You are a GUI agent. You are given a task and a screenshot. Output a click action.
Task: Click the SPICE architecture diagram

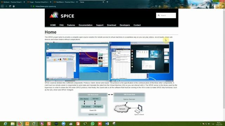pyautogui.click(x=112, y=104)
